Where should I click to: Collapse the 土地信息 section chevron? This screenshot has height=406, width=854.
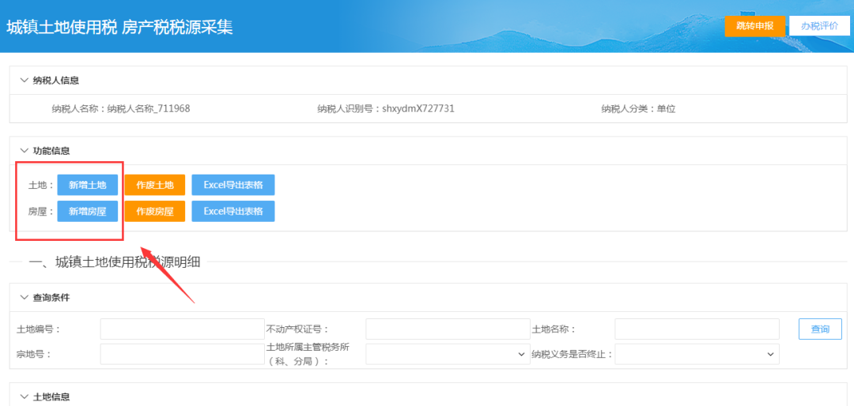(x=24, y=397)
